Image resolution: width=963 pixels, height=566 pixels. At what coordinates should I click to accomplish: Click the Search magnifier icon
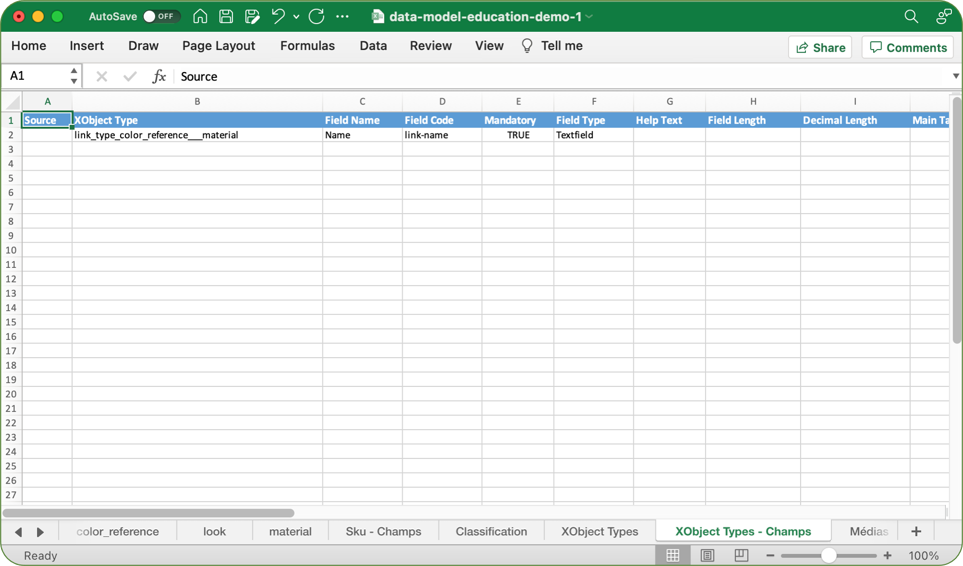click(x=911, y=16)
